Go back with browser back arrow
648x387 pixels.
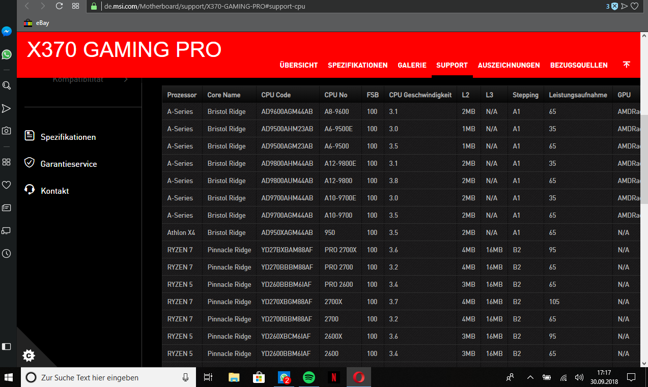pyautogui.click(x=26, y=6)
